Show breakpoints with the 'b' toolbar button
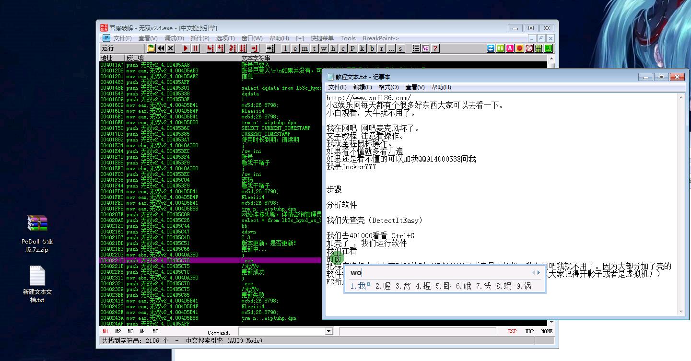The image size is (691, 361). click(x=372, y=48)
